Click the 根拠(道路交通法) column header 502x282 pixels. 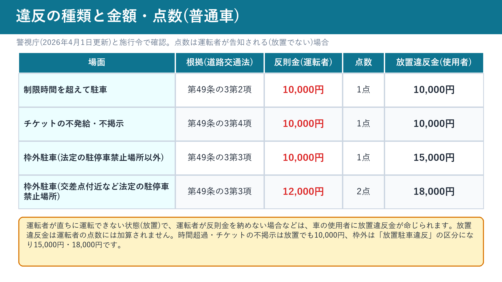pyautogui.click(x=220, y=62)
